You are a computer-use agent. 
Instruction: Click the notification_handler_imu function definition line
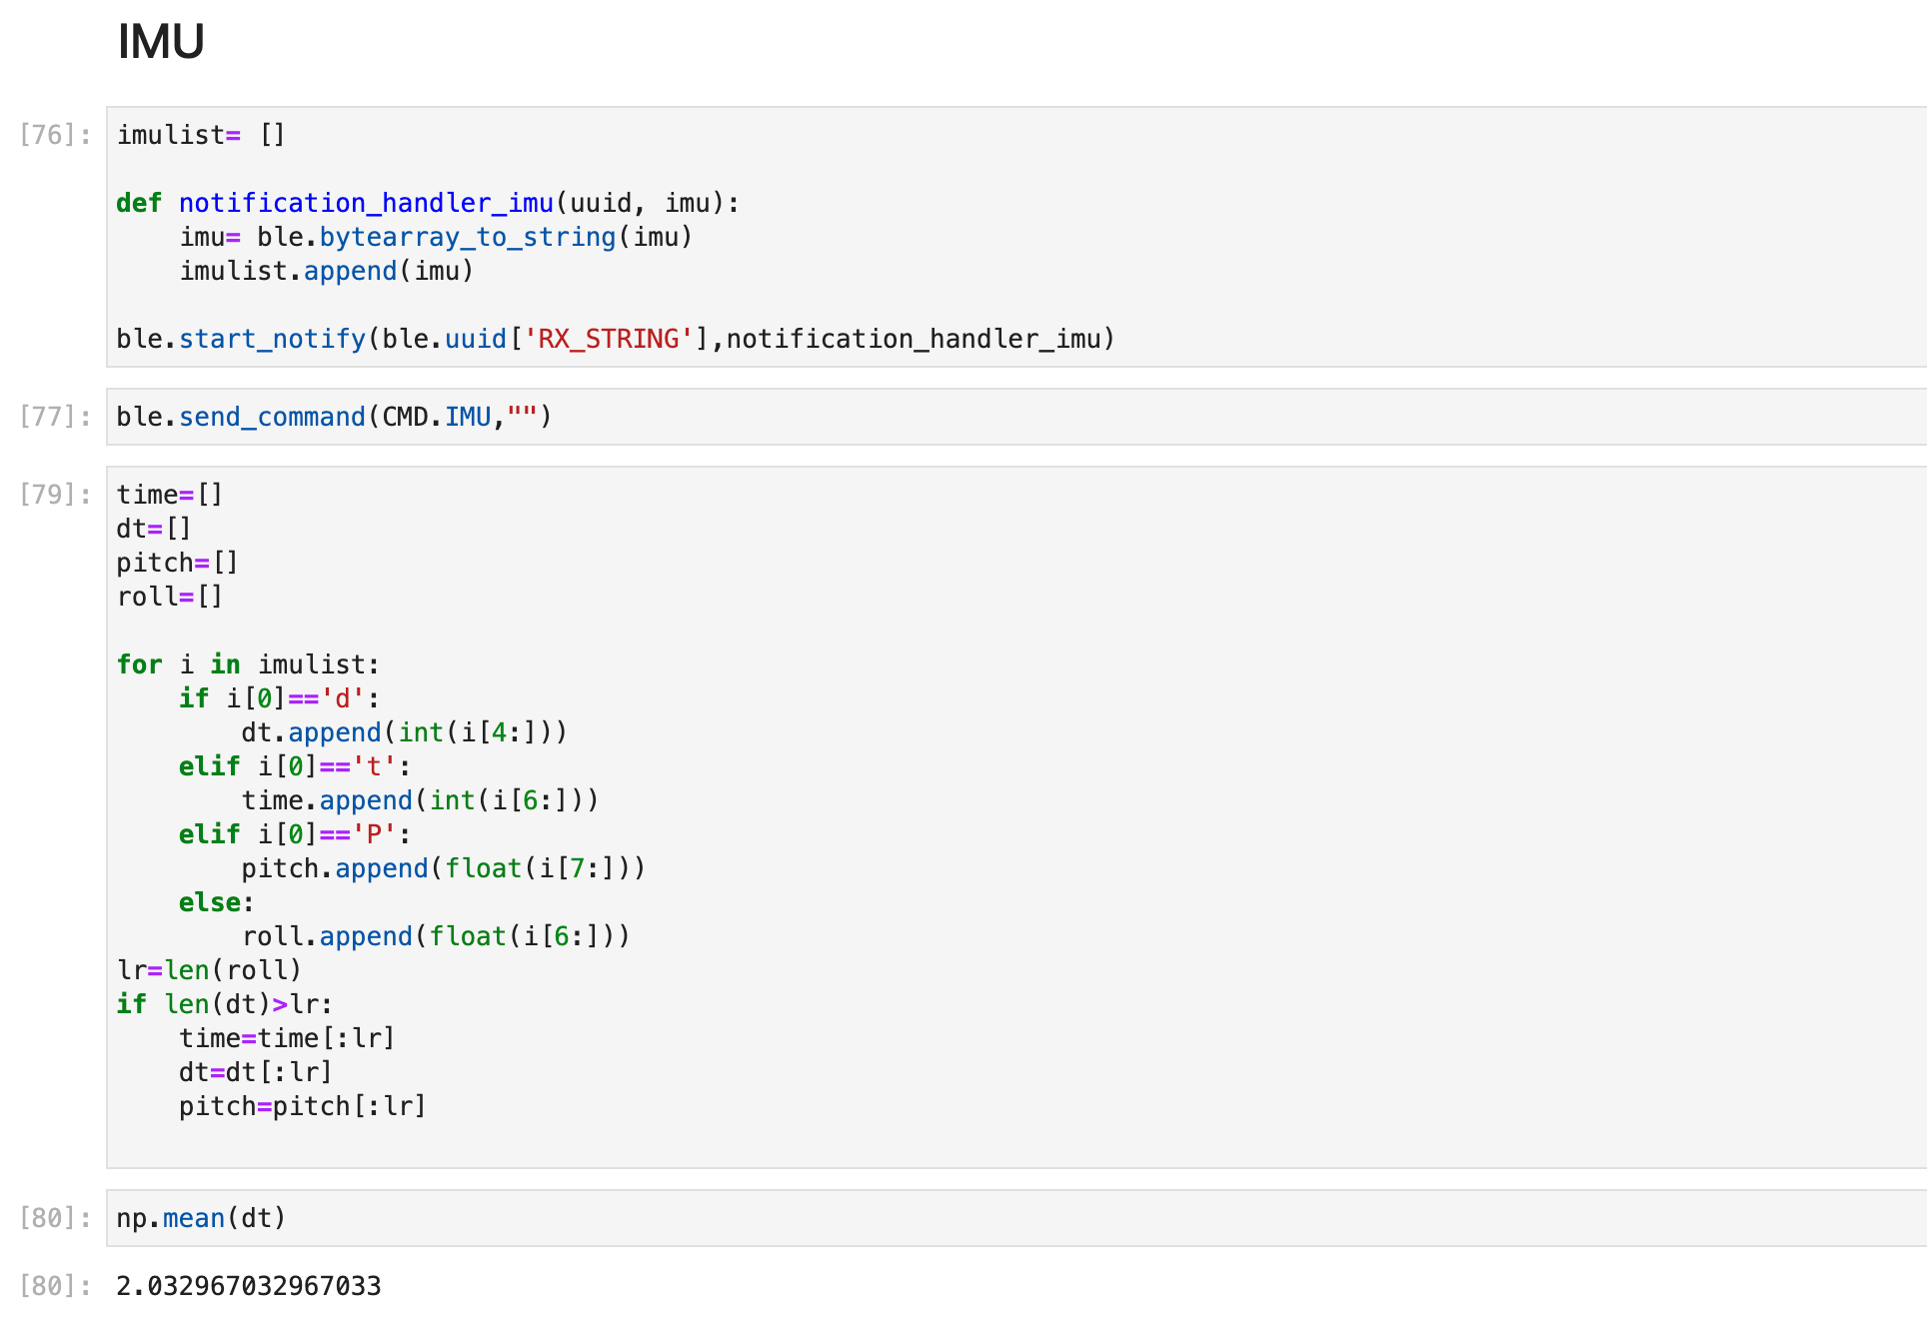coord(428,203)
